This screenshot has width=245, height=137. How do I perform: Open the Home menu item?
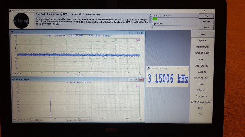pyautogui.click(x=202, y=34)
